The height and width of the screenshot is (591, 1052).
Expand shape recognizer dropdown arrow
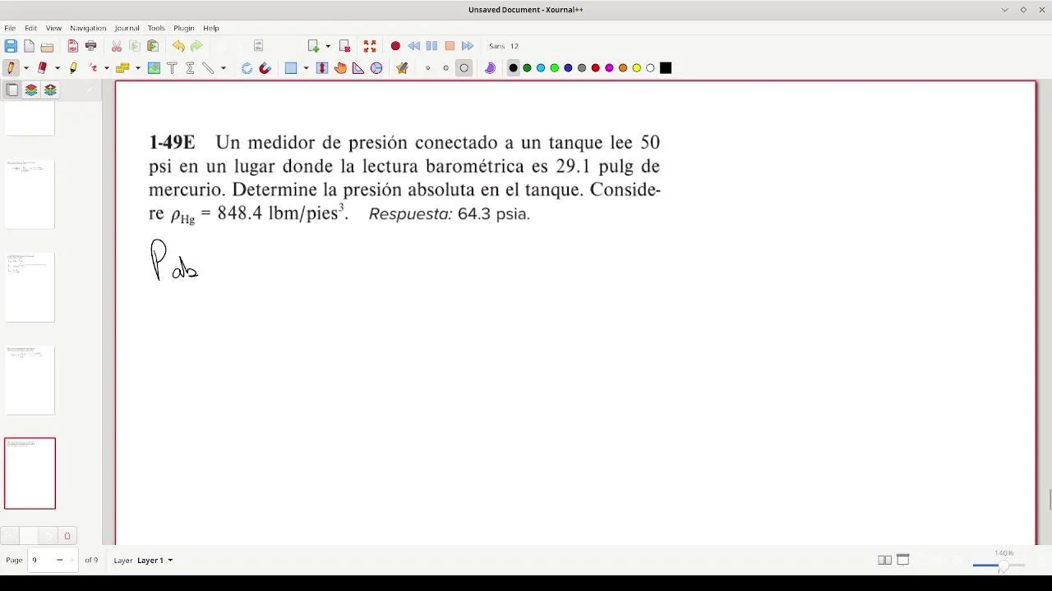[x=106, y=68]
